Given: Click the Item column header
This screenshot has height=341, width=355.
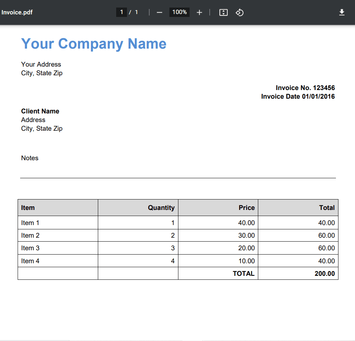Looking at the screenshot, I should (28, 208).
